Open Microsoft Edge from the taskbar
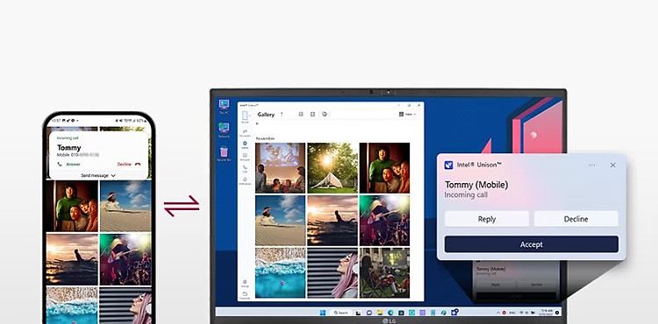 pyautogui.click(x=390, y=313)
